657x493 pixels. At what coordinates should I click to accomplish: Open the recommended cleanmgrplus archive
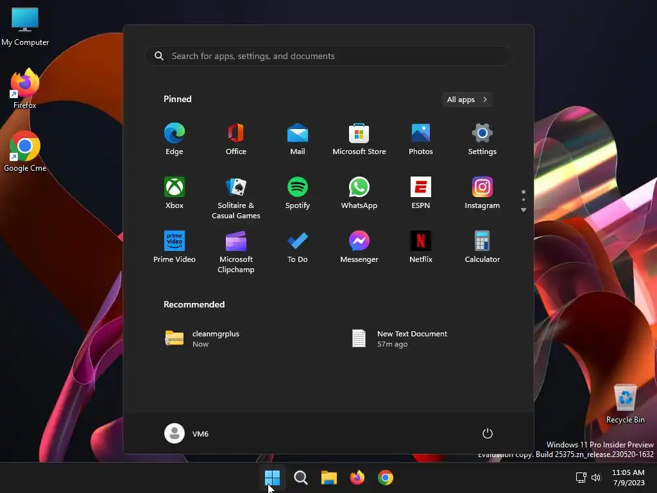[202, 338]
